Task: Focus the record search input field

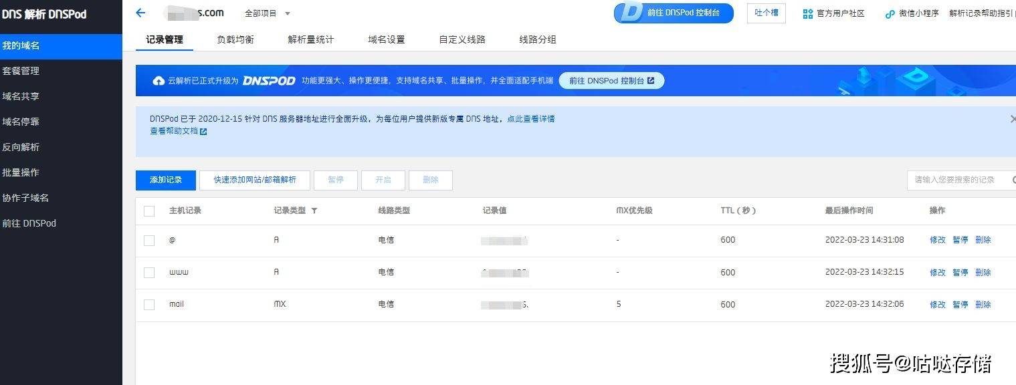Action: click(x=961, y=180)
